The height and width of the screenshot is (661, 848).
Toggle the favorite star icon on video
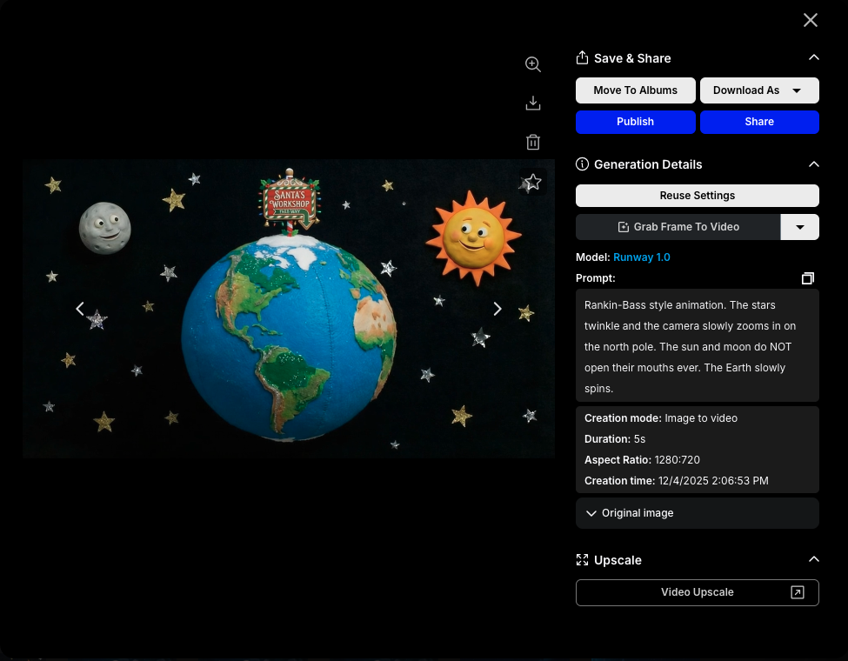tap(532, 183)
